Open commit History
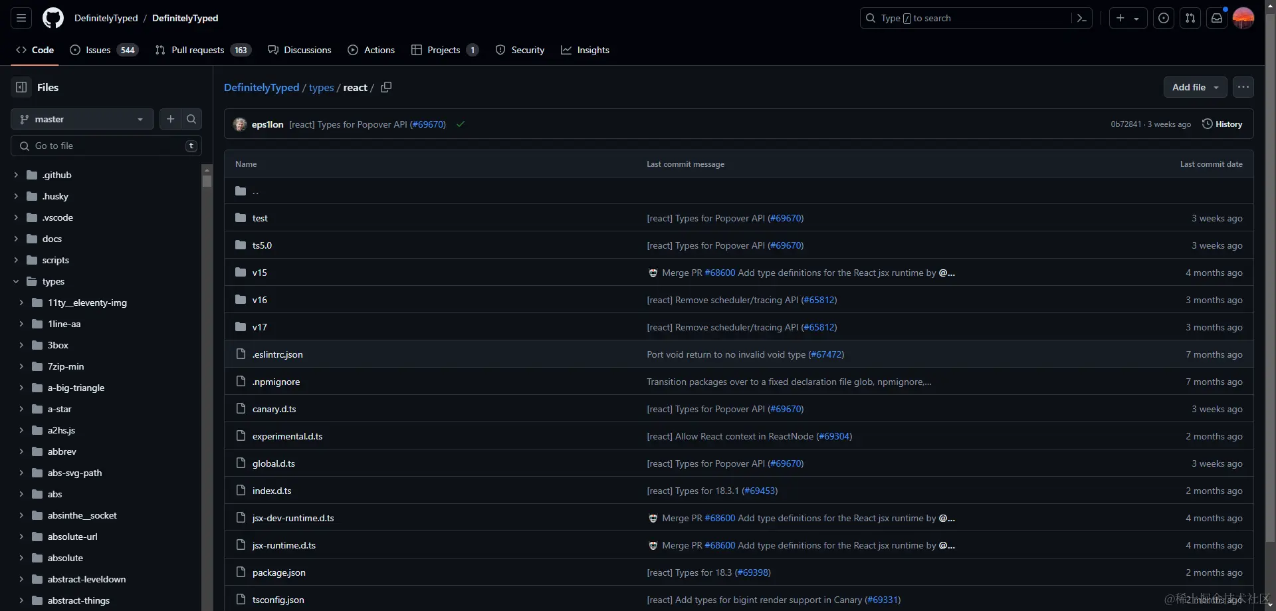 click(1222, 124)
